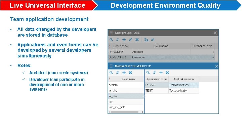This screenshot has height=136, width=242.
Task: Select the test user row
Action: [x=126, y=102]
